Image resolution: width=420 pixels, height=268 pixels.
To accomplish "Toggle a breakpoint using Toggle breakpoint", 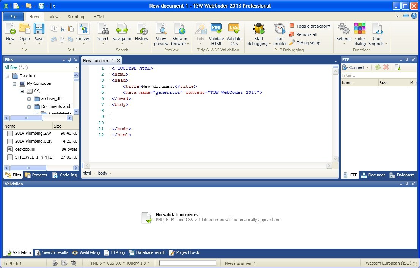I will click(310, 26).
